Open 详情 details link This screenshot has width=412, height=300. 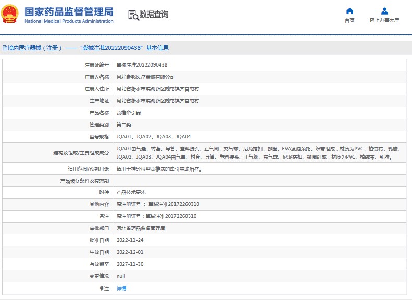click(x=121, y=289)
